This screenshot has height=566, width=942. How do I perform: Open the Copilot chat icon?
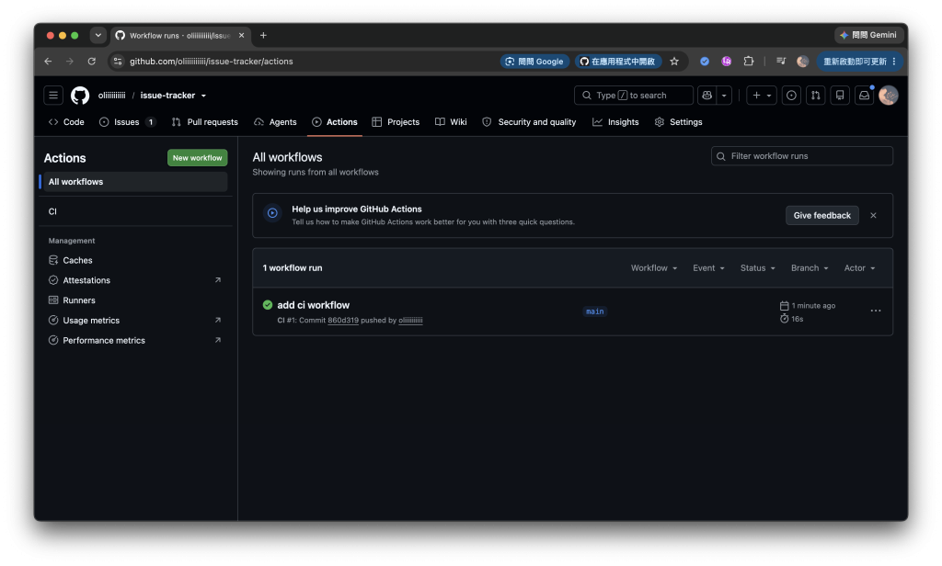707,96
